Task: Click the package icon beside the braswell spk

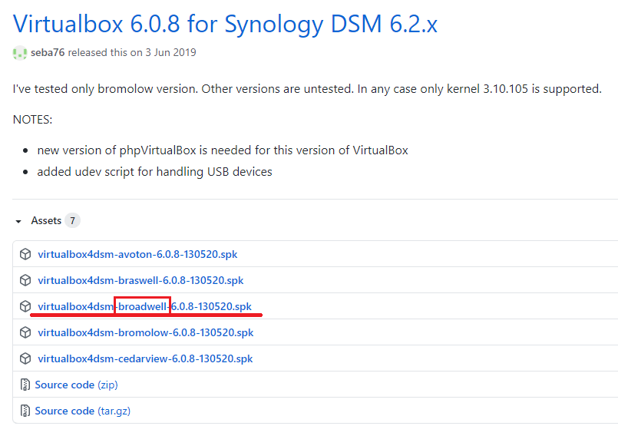Action: tap(25, 280)
